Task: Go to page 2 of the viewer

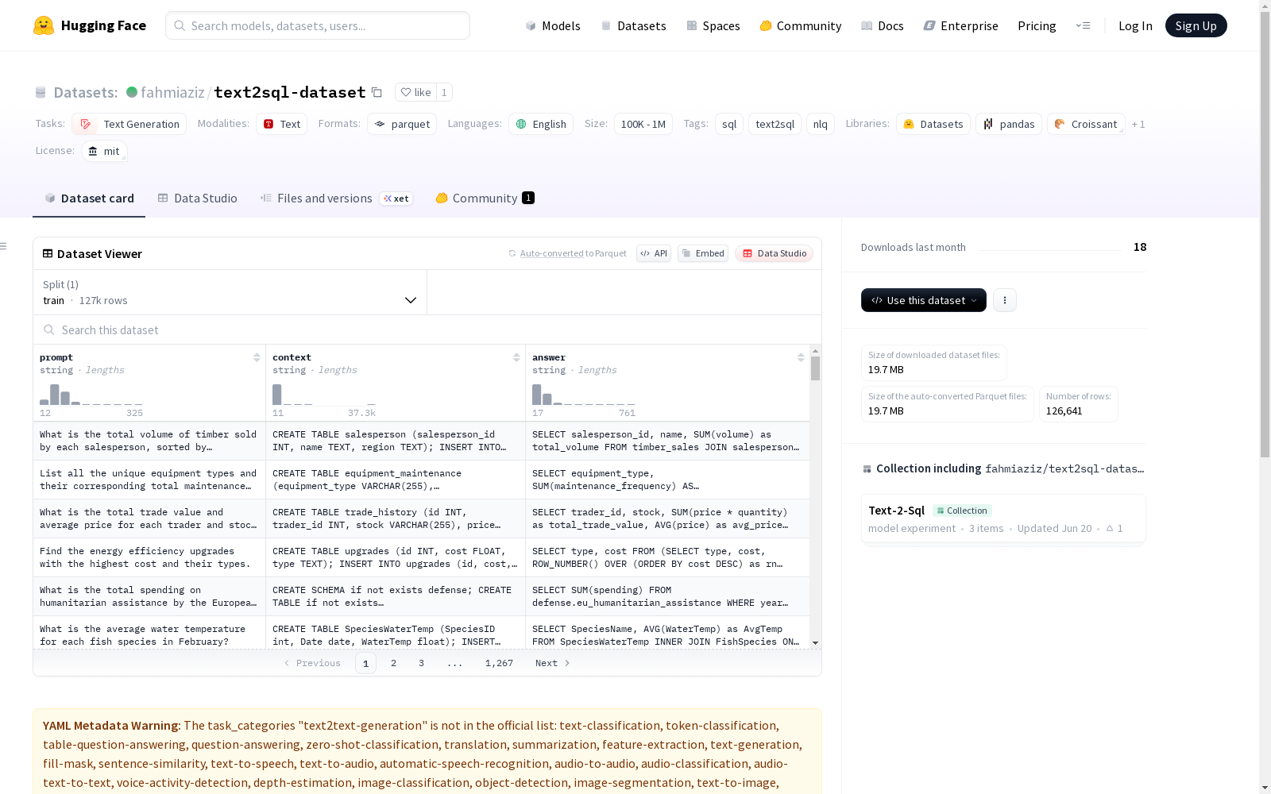Action: (x=393, y=663)
